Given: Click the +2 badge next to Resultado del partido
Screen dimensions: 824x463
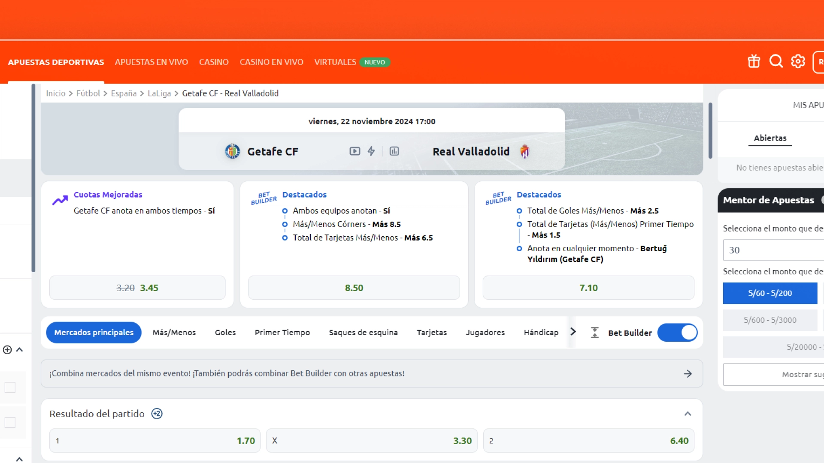Looking at the screenshot, I should tap(157, 414).
